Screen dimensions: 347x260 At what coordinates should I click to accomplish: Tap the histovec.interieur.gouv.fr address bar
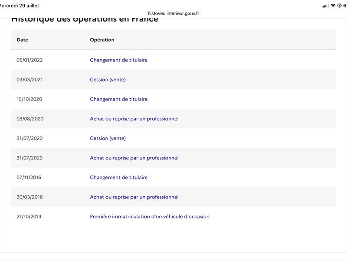tap(173, 13)
